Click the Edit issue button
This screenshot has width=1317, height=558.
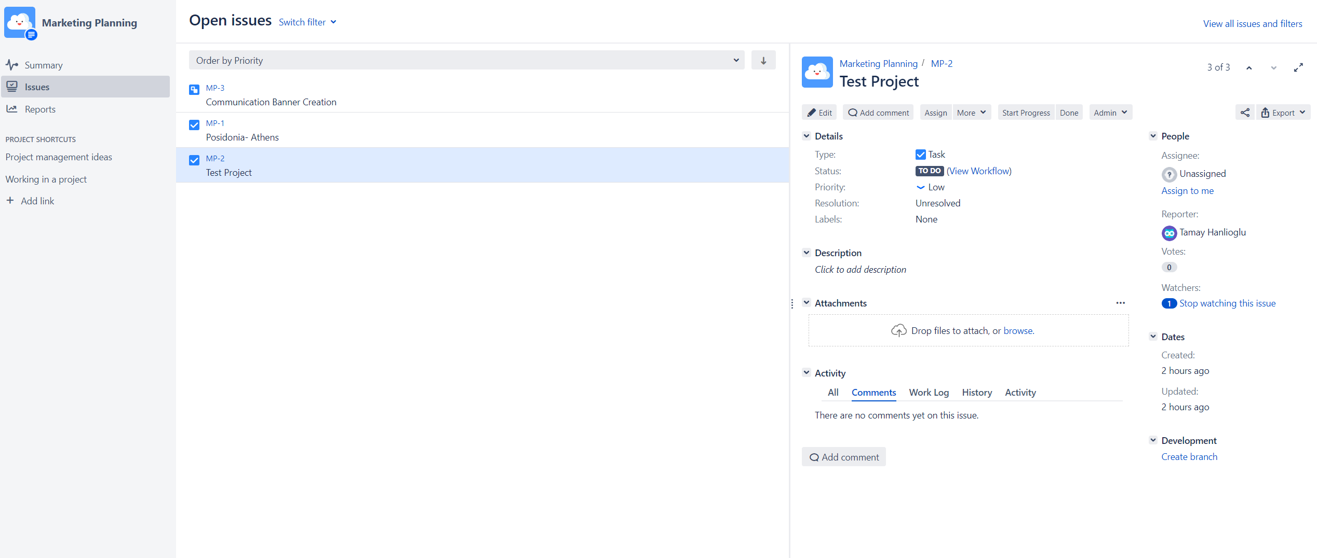click(x=819, y=113)
